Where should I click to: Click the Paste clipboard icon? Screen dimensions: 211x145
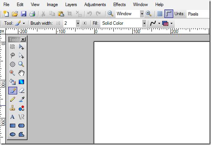[x=61, y=14]
